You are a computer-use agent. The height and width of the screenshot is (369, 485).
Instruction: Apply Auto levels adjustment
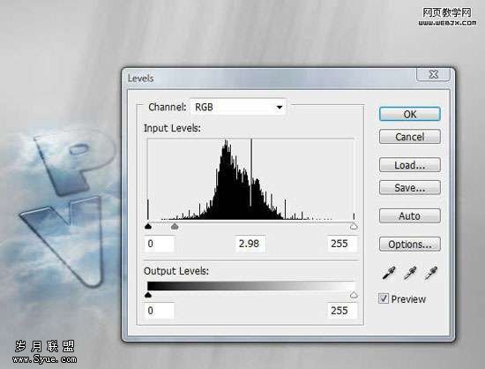tap(410, 215)
